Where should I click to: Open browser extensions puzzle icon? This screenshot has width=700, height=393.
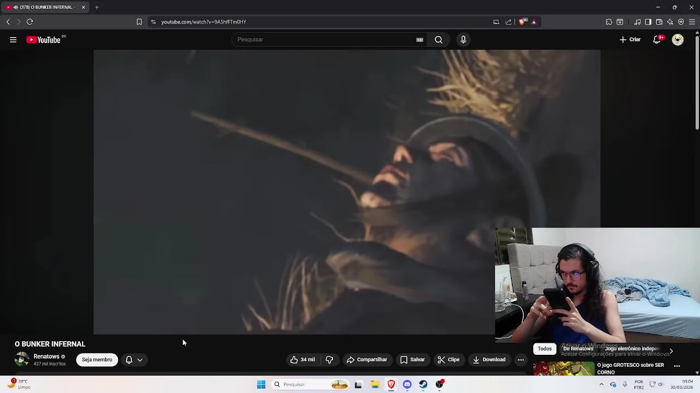[x=609, y=22]
